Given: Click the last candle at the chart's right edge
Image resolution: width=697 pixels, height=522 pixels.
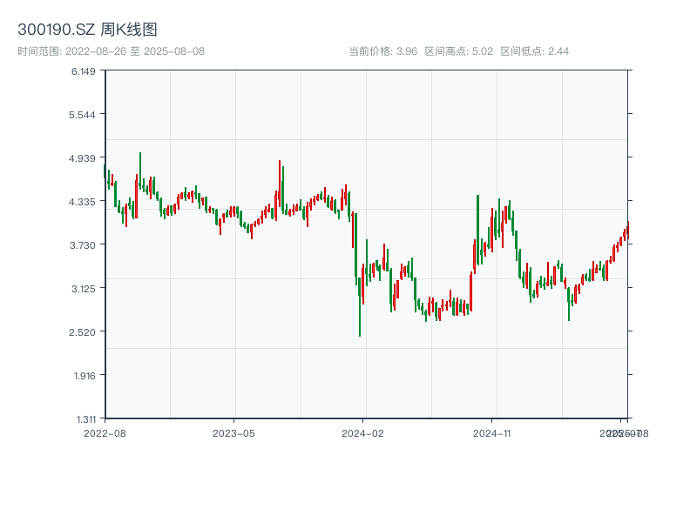Looking at the screenshot, I should tap(627, 231).
